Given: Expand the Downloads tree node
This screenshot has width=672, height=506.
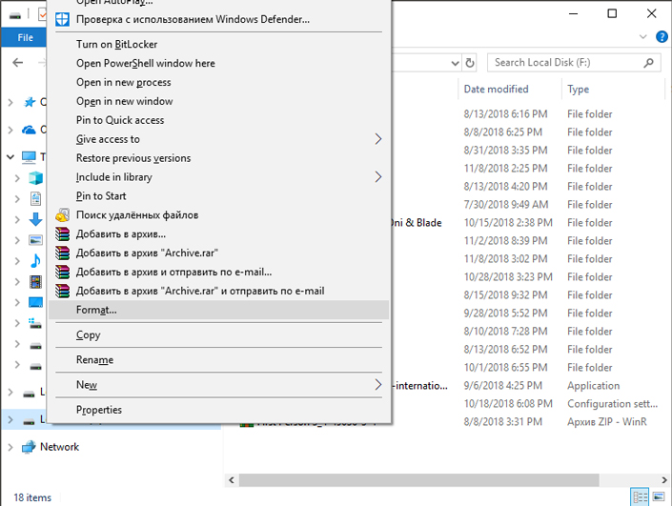Looking at the screenshot, I should [x=17, y=219].
